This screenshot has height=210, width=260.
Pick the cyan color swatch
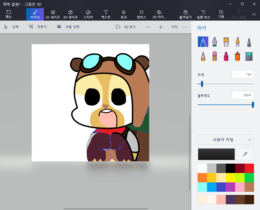[202, 187]
